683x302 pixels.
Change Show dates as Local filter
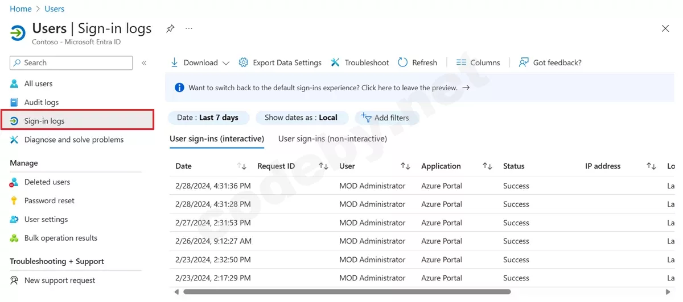click(301, 118)
